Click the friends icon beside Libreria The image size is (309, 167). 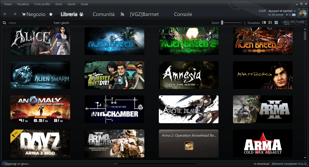[x=81, y=14]
